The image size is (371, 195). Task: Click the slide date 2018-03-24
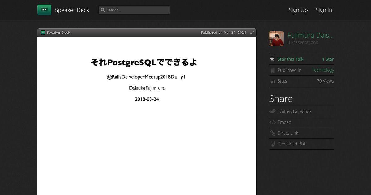coord(147,99)
